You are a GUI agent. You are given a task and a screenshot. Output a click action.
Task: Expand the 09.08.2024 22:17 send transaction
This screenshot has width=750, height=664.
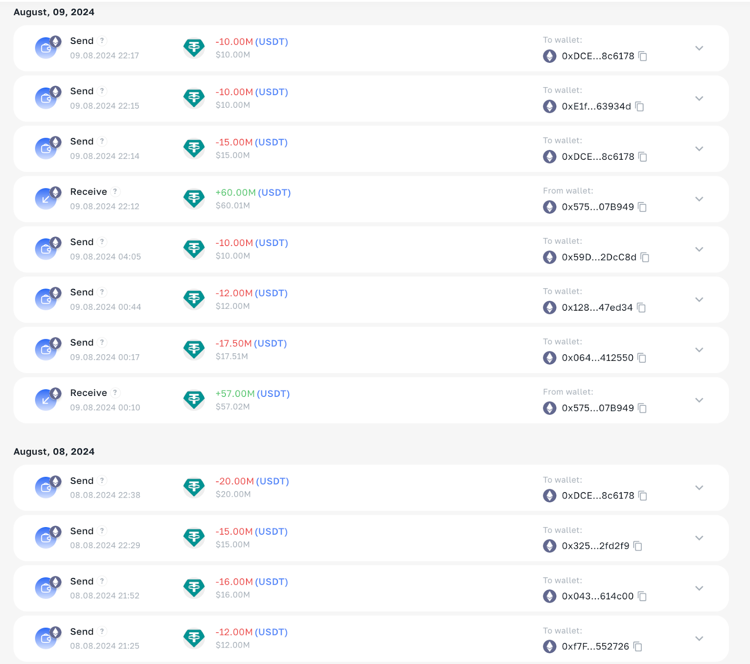[699, 48]
